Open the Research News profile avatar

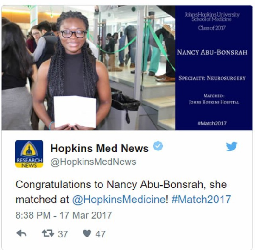coord(29,154)
